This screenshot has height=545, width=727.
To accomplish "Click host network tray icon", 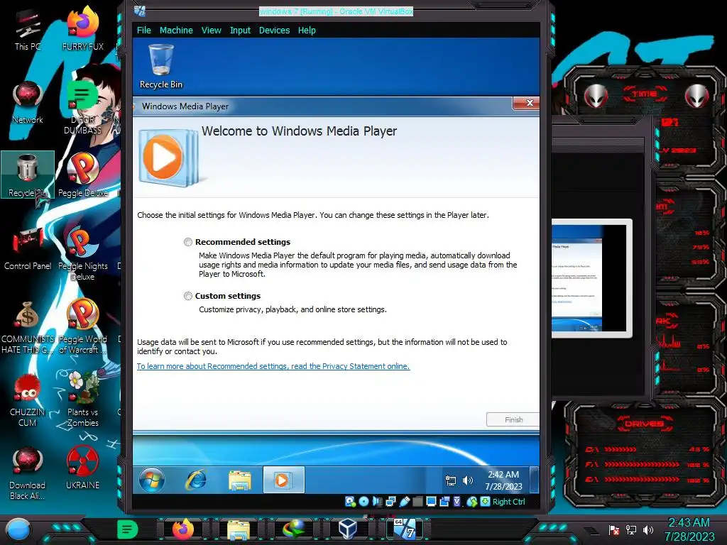I will click(631, 530).
